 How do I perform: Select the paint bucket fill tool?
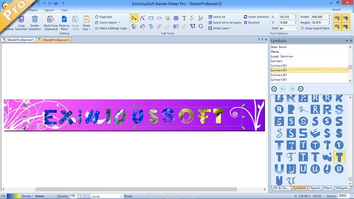tap(142, 26)
